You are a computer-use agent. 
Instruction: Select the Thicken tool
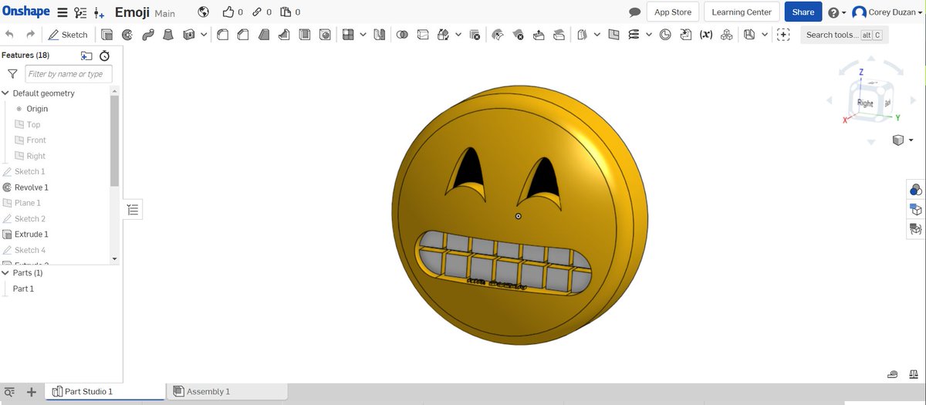(x=188, y=35)
